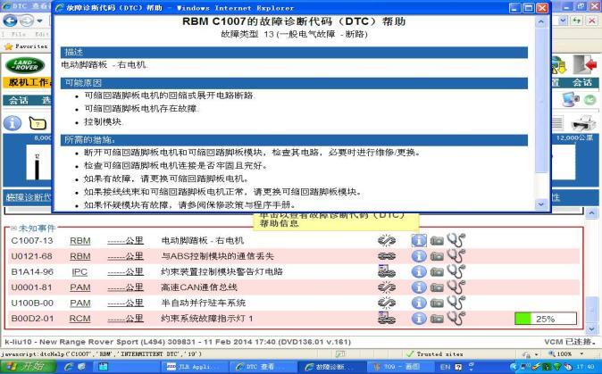This screenshot has height=374, width=602.
Task: Click stethoscope diagnose icon for B00D2-01 row
Action: pyautogui.click(x=456, y=318)
